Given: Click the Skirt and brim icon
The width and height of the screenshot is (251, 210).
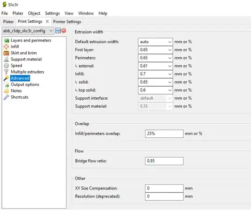Looking at the screenshot, I should tap(7, 53).
